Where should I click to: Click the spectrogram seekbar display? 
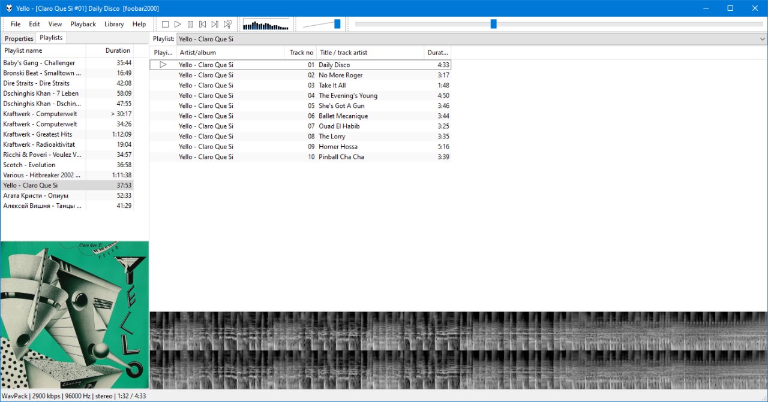pyautogui.click(x=458, y=350)
